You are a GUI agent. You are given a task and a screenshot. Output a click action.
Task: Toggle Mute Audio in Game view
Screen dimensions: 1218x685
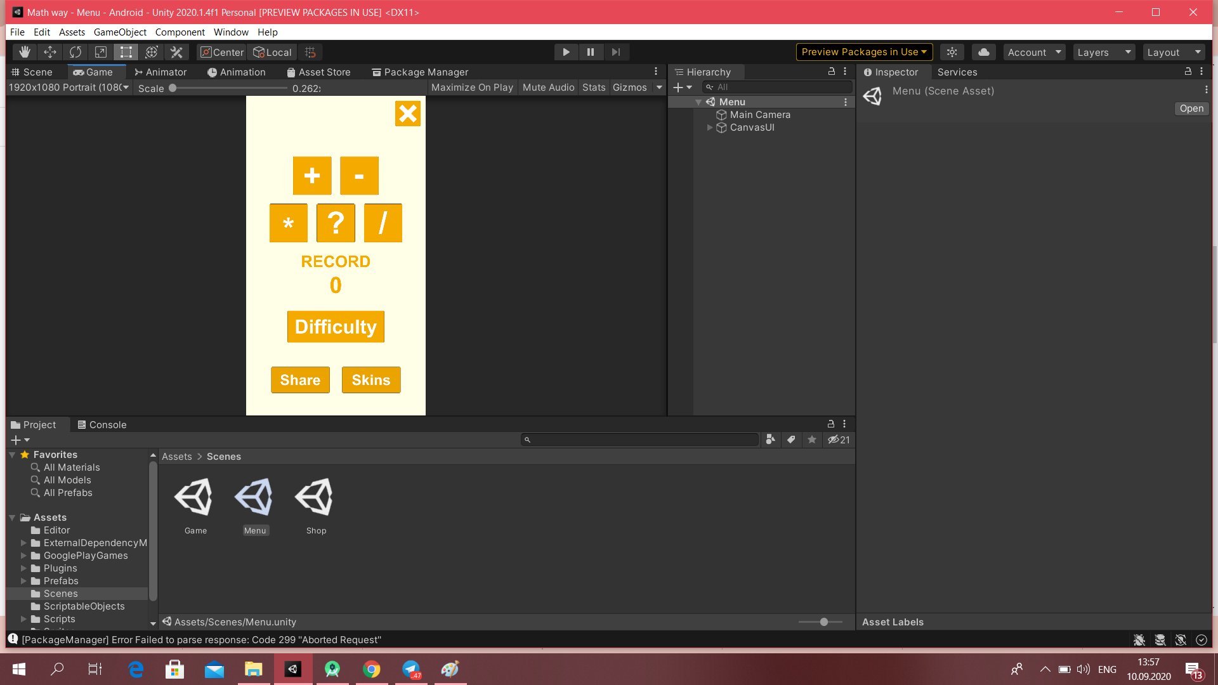coord(548,88)
